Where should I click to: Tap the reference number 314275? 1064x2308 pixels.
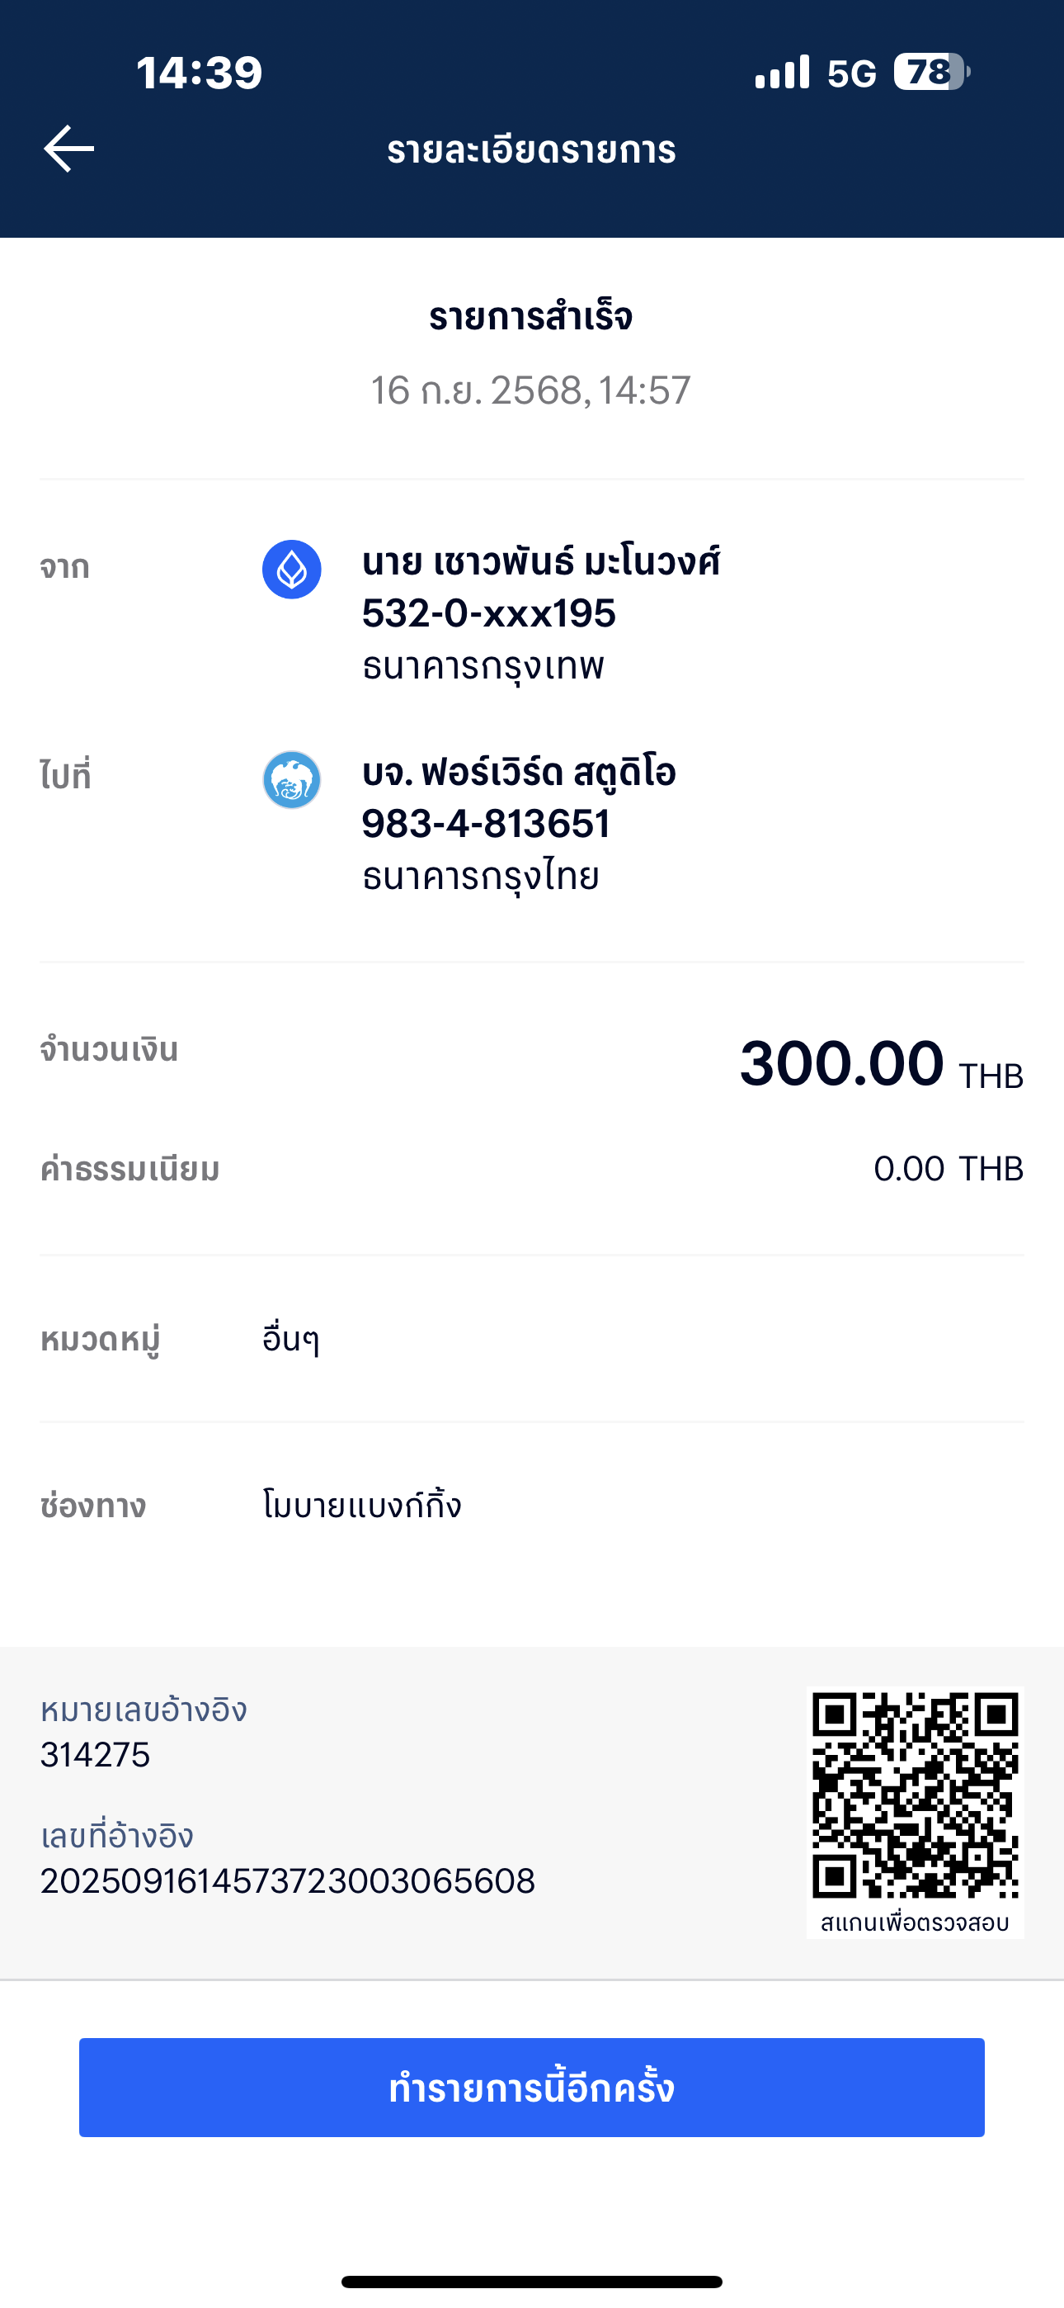(x=95, y=1754)
